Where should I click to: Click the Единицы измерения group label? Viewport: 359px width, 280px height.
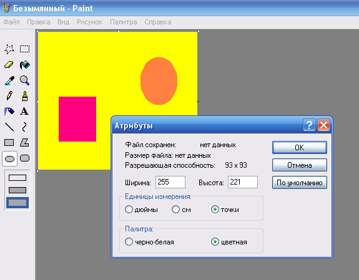coord(158,196)
